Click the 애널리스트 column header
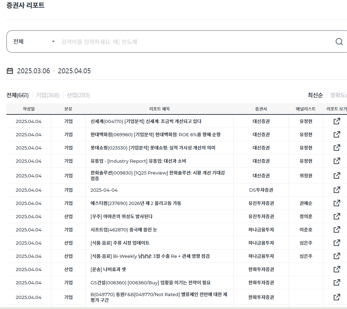Screen dimensions: 347x309 click(x=306, y=109)
